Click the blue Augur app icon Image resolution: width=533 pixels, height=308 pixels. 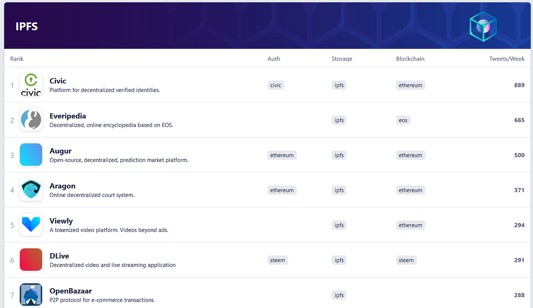[31, 155]
